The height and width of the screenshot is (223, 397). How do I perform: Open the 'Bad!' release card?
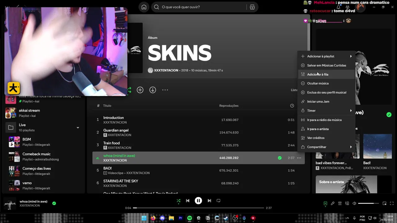pos(377,152)
